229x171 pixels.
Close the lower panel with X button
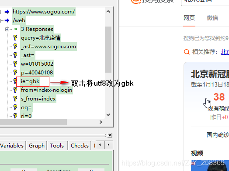(x=110, y=135)
